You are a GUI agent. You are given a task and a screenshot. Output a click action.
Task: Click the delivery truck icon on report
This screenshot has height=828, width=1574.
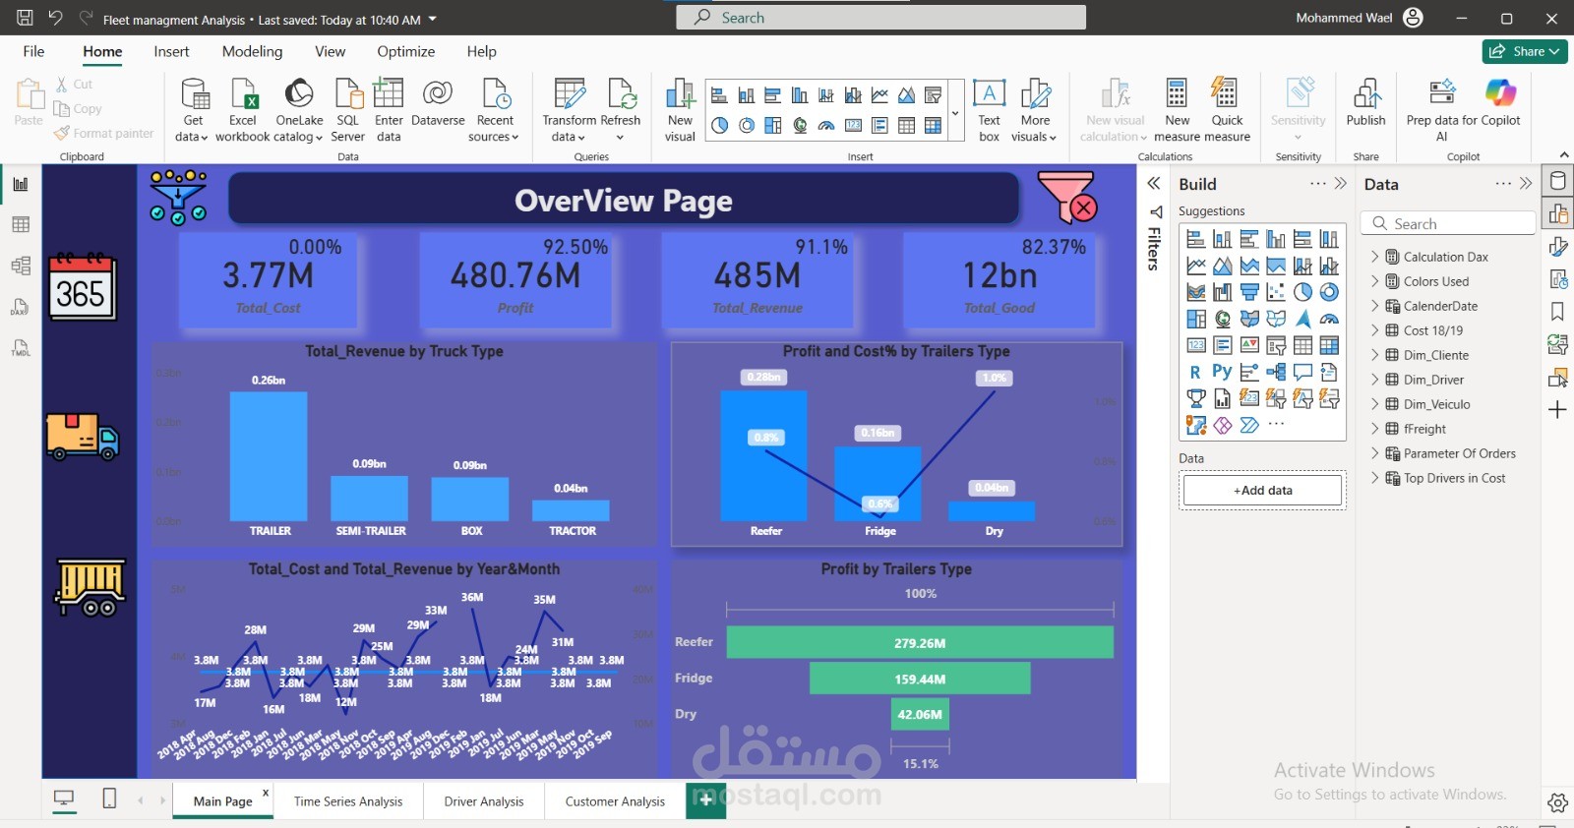click(x=83, y=436)
